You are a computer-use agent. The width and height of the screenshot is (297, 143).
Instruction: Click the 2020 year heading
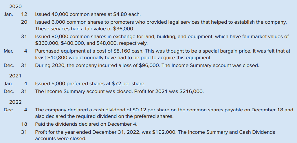pos(15,6)
